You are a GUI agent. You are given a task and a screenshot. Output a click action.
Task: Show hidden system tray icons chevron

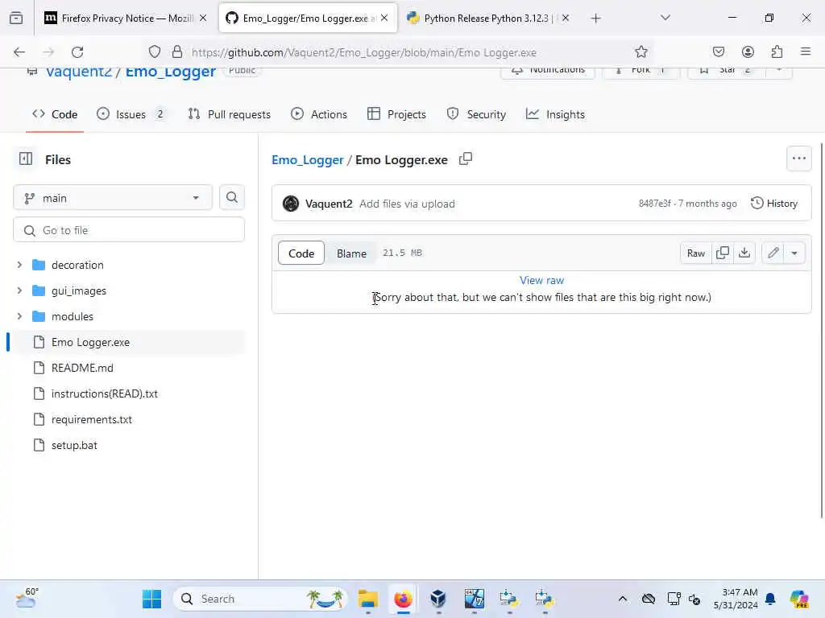click(623, 599)
